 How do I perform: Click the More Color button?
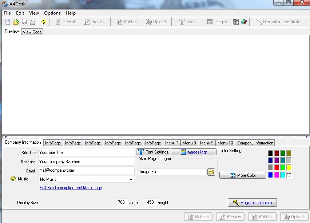pyautogui.click(x=243, y=175)
